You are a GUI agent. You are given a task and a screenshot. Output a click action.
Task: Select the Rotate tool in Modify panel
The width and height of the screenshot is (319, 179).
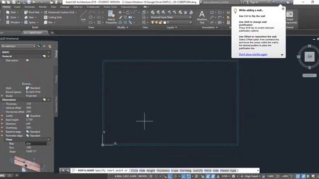point(128,12)
